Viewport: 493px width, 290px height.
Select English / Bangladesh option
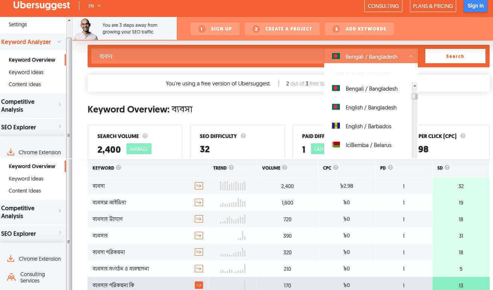coord(368,107)
